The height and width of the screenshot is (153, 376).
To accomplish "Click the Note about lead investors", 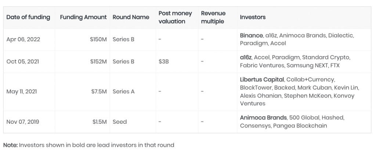I will (x=89, y=145).
